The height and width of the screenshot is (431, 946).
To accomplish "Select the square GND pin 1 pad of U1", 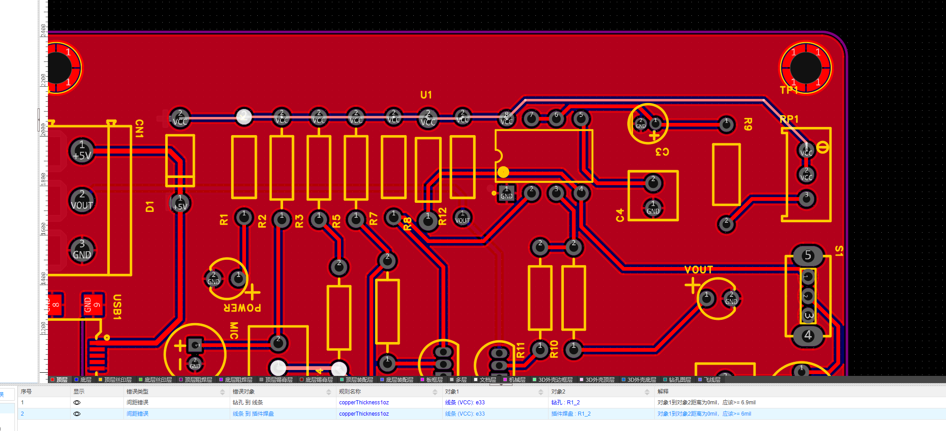I will coord(506,193).
